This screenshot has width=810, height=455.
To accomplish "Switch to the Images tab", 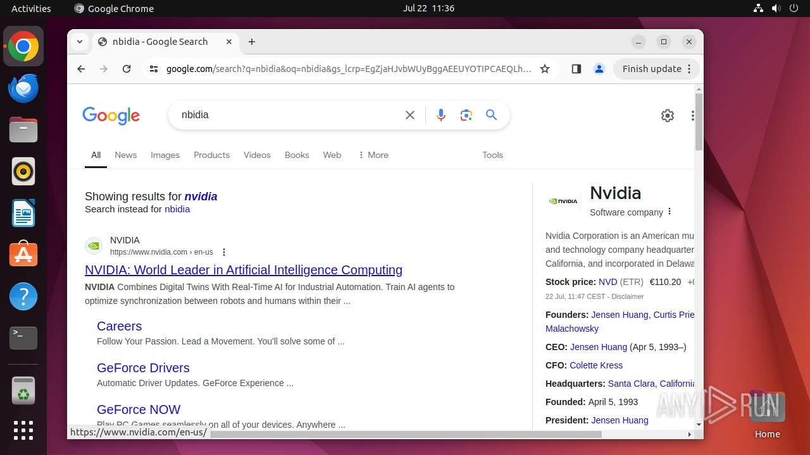I will click(x=165, y=155).
